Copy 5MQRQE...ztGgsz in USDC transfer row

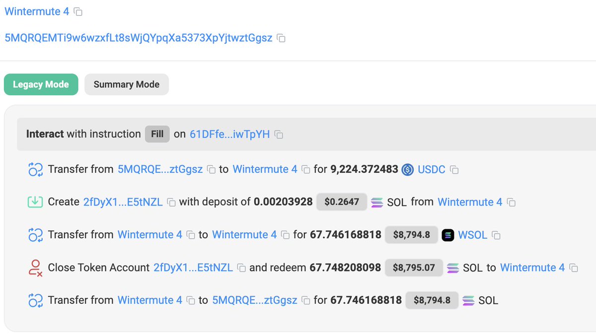(x=211, y=170)
